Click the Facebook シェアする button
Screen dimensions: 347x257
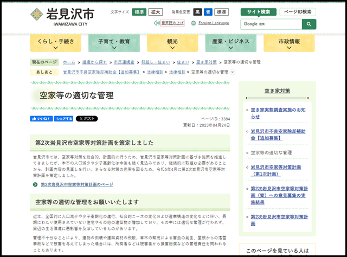(63, 119)
